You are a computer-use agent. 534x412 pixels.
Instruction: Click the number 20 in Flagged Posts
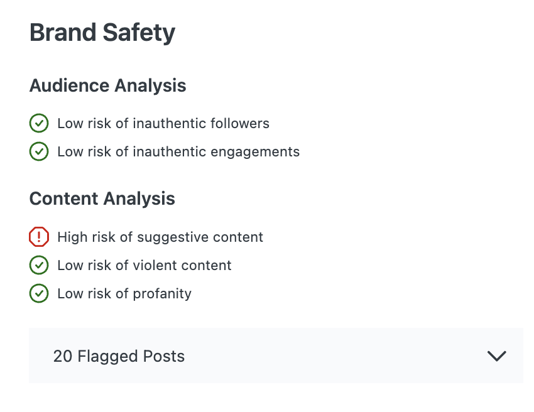(x=62, y=357)
